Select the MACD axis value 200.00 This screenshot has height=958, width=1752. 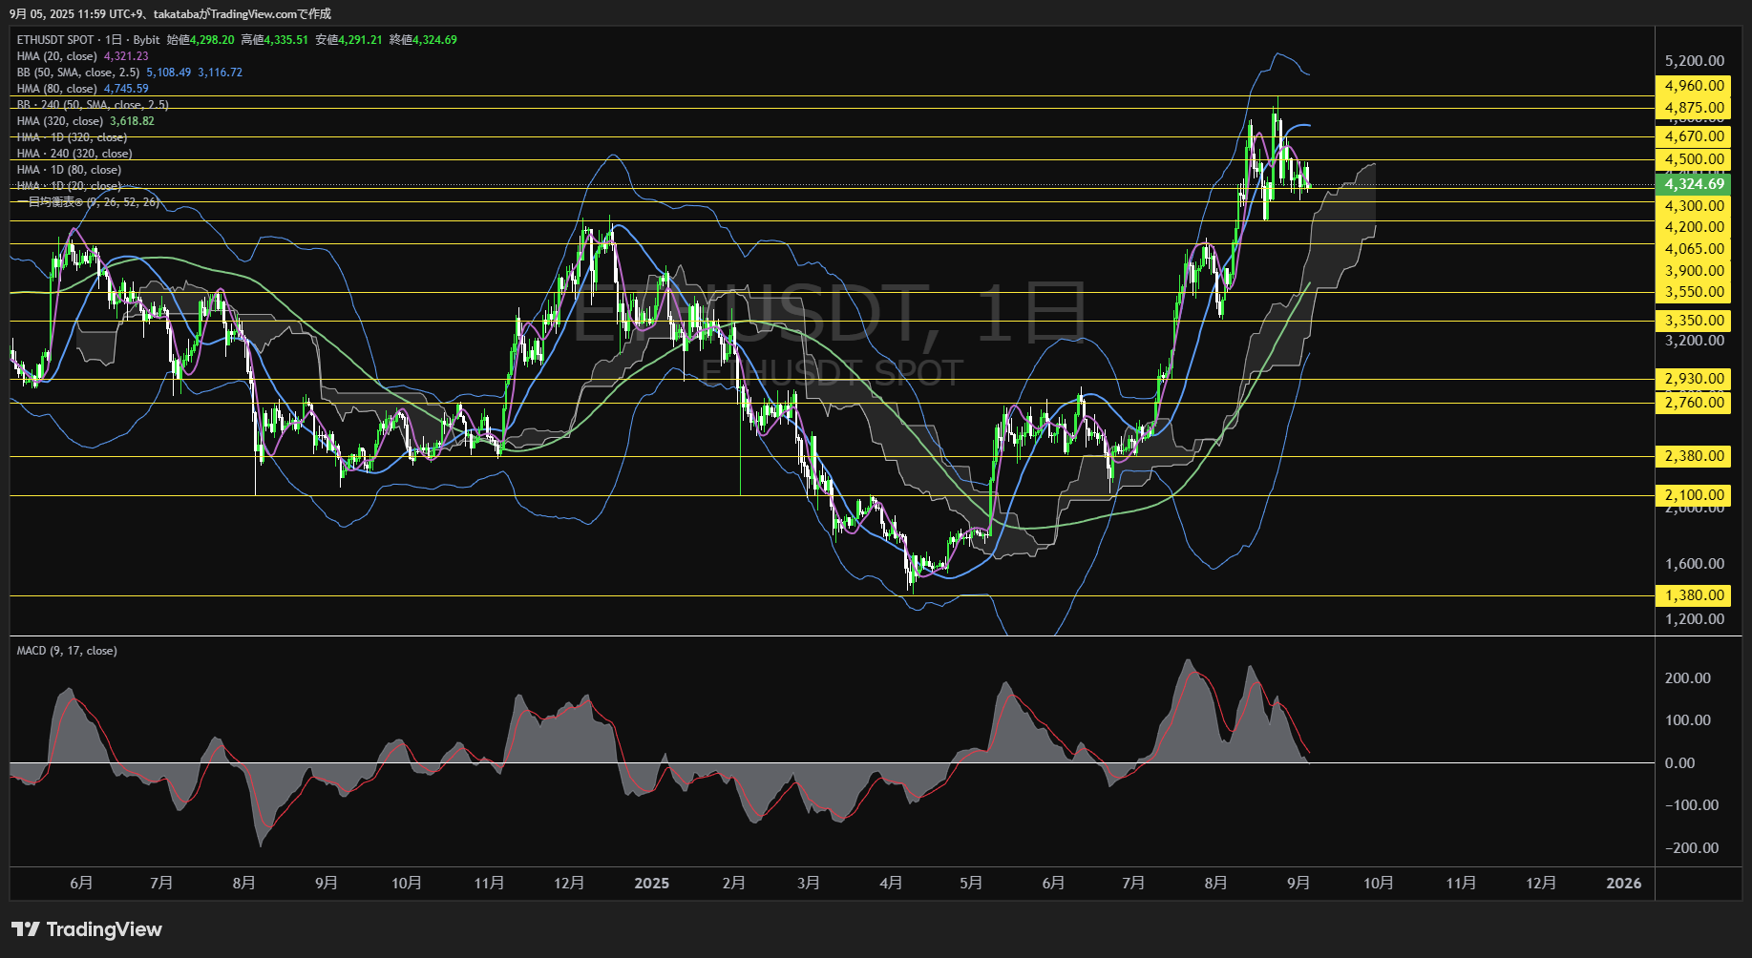pos(1688,678)
